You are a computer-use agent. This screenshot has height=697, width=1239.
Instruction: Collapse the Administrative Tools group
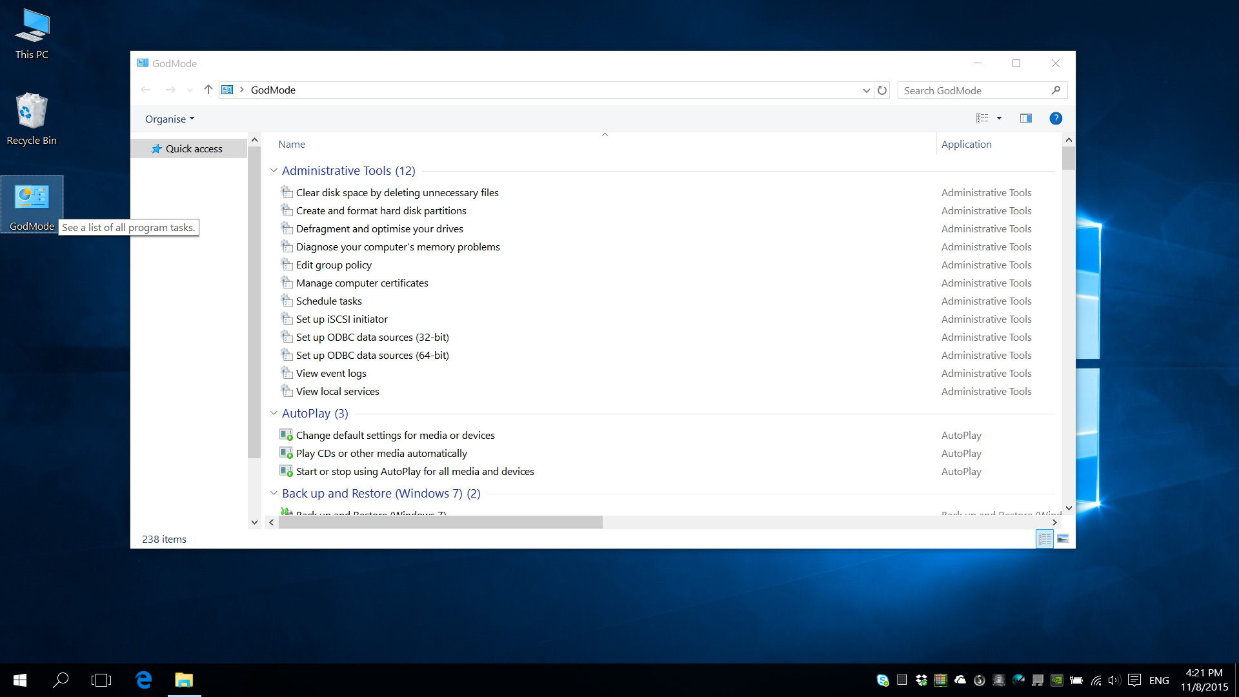pos(274,170)
